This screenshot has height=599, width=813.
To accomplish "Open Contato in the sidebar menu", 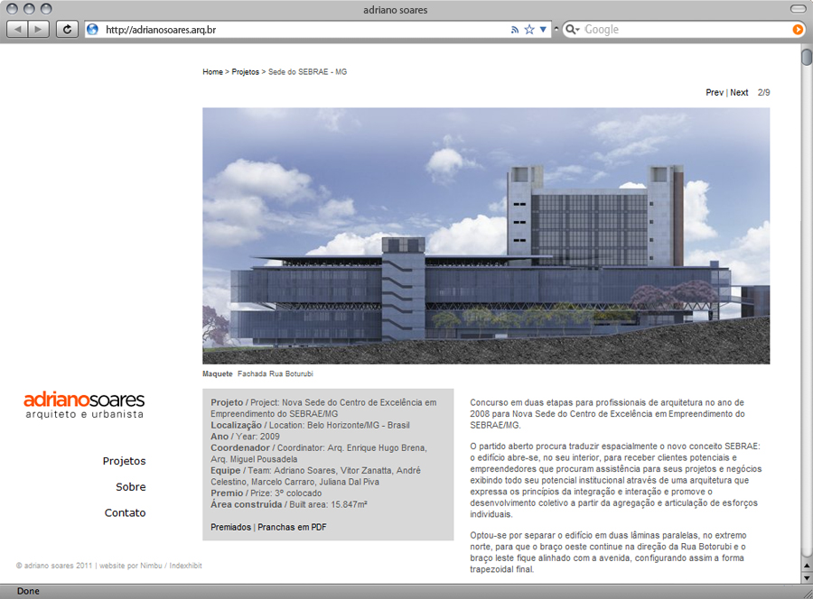I will tap(125, 512).
